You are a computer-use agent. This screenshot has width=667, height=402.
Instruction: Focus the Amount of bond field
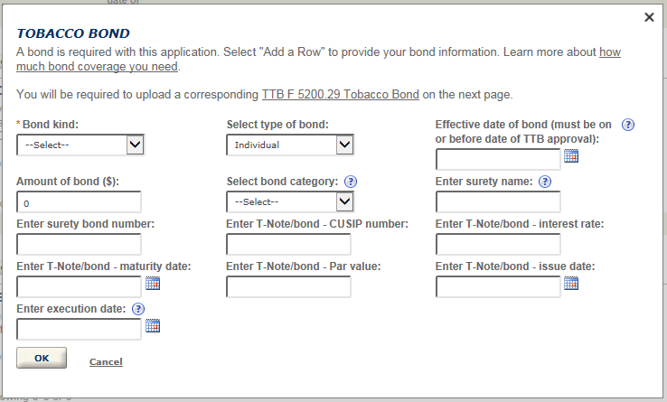(x=79, y=202)
